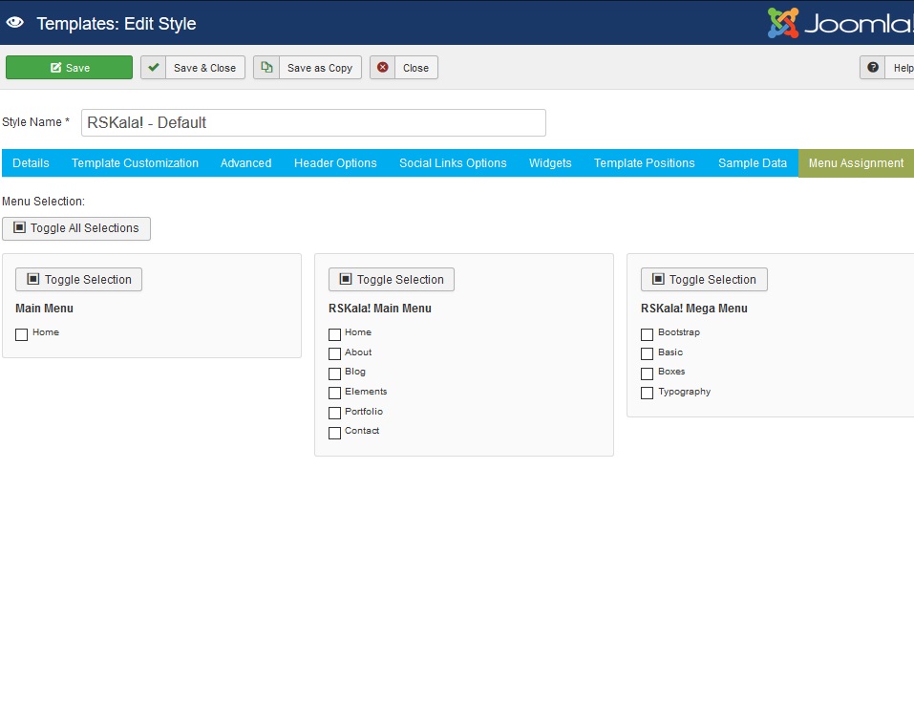Switch to Sample Data tab
Viewport: 914px width, 704px height.
(753, 163)
